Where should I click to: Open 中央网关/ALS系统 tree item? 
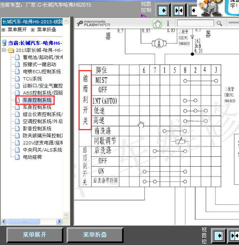(42, 150)
